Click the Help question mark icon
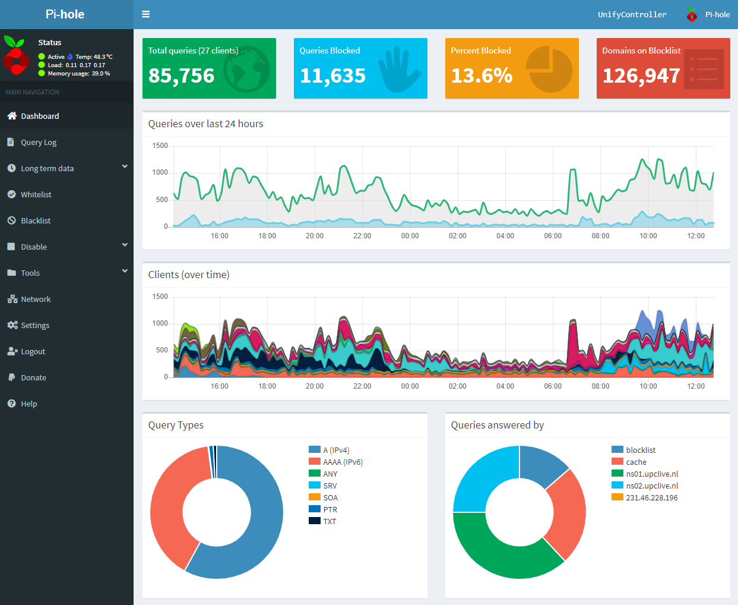Viewport: 738px width, 605px height. point(11,404)
